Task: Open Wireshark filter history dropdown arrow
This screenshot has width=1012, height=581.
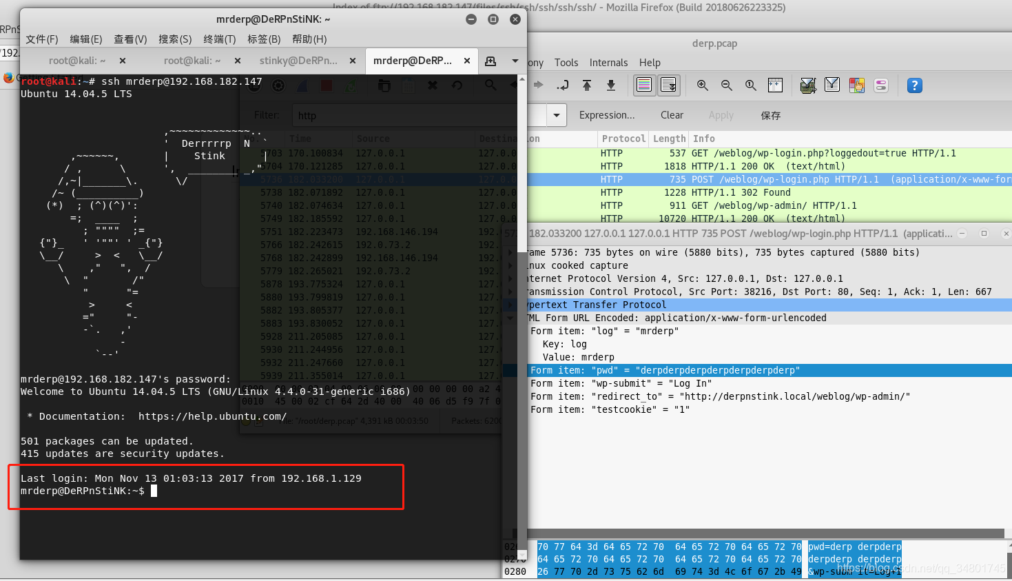Action: tap(557, 115)
